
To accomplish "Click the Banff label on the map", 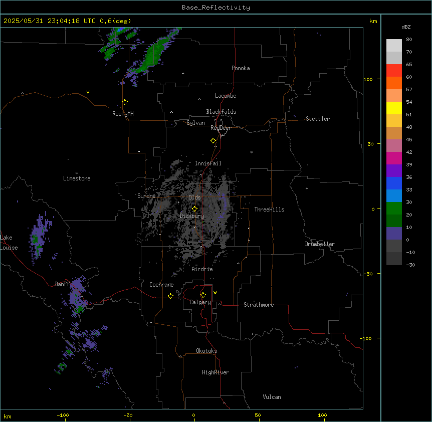I will pos(62,284).
